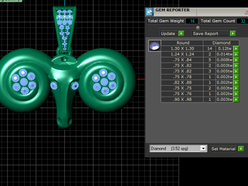Select the round gem thumbnail
Viewport: 248px width, 186px height.
(x=154, y=46)
